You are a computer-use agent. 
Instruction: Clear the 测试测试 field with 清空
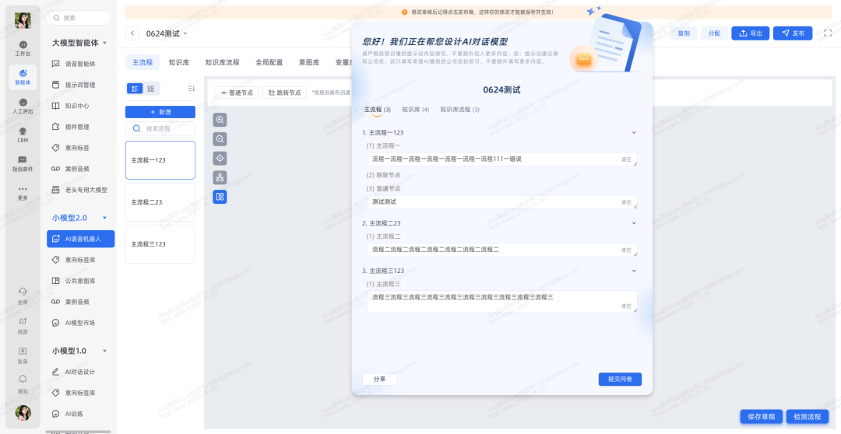point(626,202)
